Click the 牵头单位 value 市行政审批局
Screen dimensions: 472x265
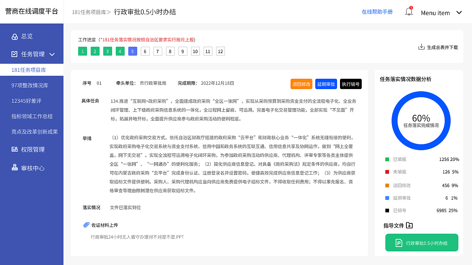point(153,83)
